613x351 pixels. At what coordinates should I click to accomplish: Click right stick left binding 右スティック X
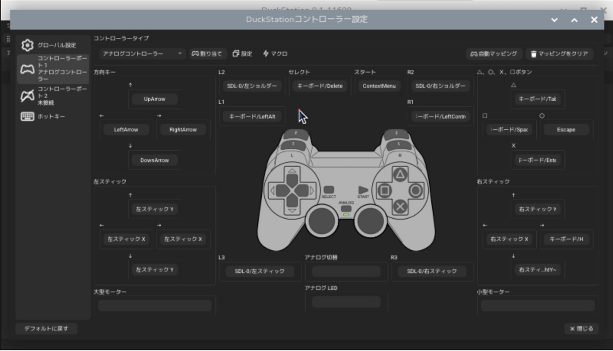coord(509,239)
